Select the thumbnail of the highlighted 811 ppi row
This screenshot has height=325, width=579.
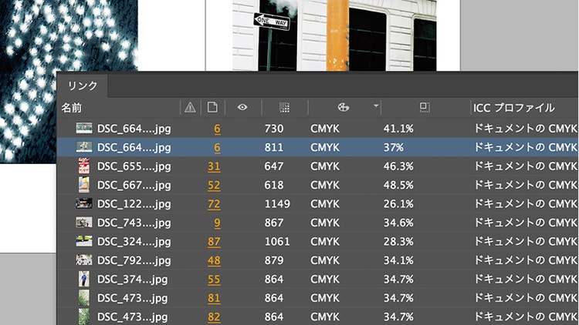click(84, 147)
